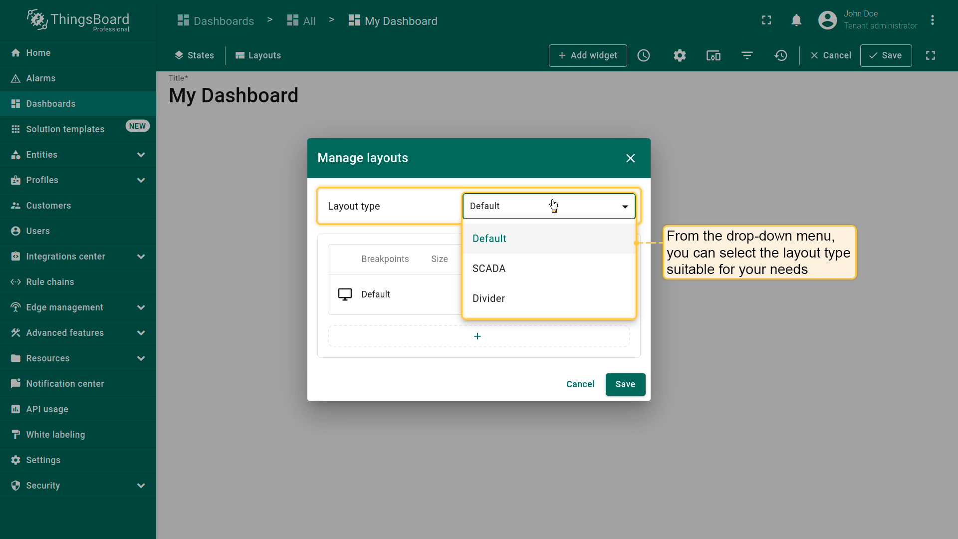Toggle fullscreen icon in top bar

[766, 20]
